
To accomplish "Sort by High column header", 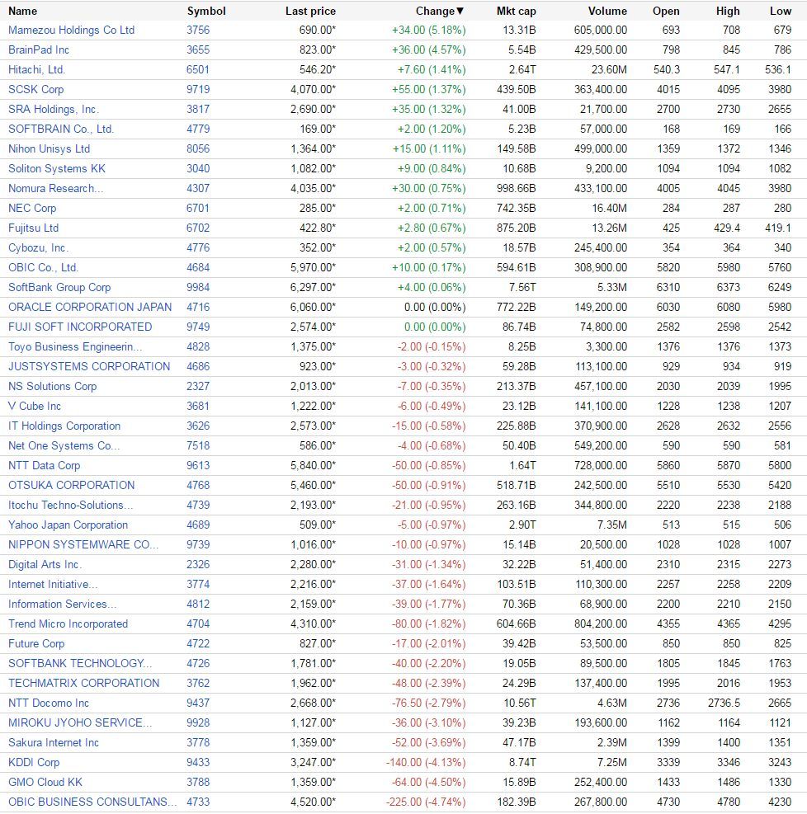I will pyautogui.click(x=728, y=11).
